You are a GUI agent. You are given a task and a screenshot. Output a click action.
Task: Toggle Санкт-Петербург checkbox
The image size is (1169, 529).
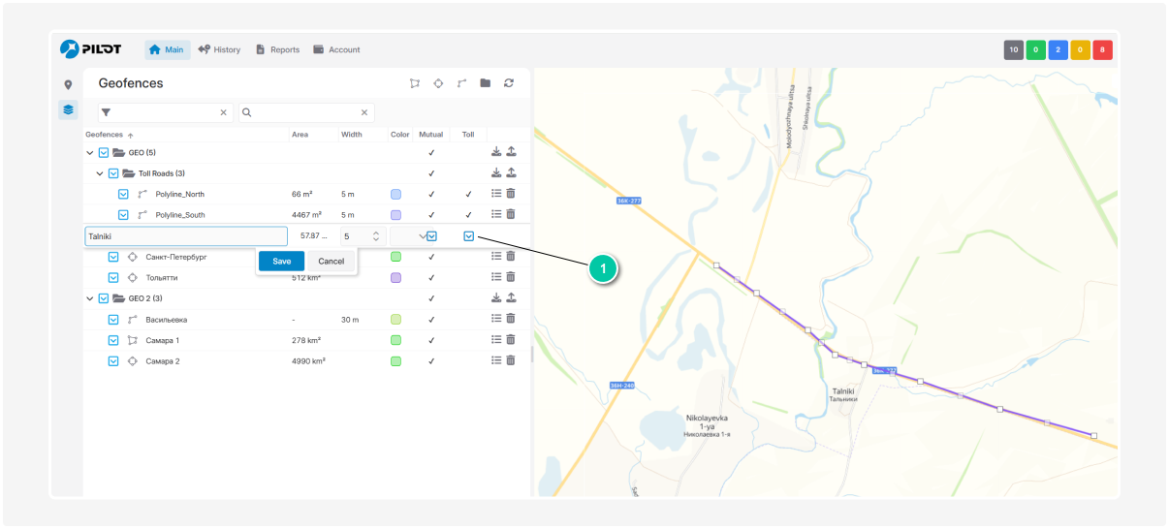[113, 257]
